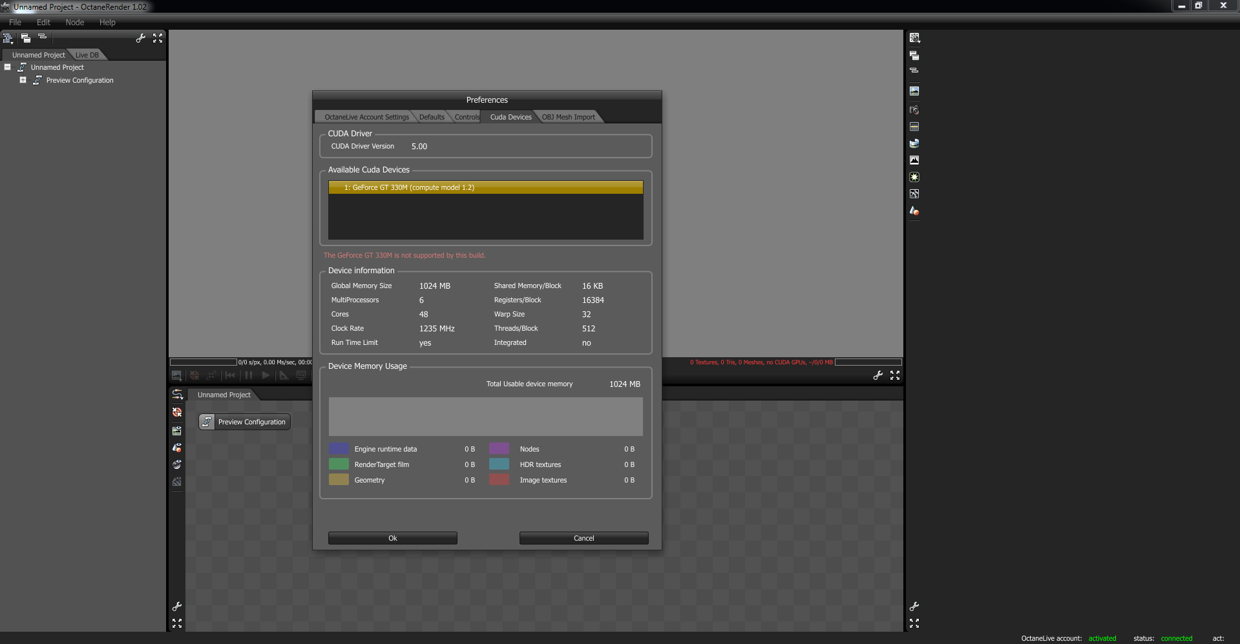This screenshot has height=644, width=1240.
Task: Open graph editor wrench settings
Action: tap(177, 607)
